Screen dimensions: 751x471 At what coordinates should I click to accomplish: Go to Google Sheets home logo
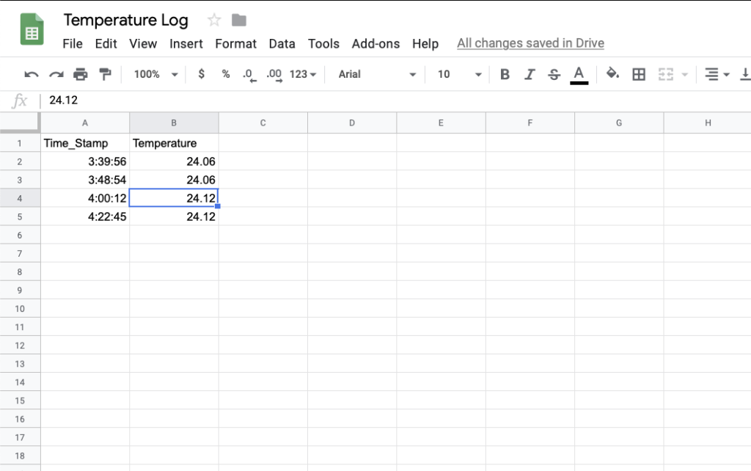pos(32,29)
